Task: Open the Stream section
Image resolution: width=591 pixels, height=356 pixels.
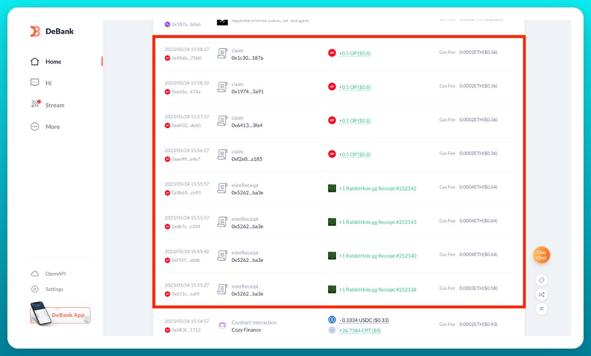Action: click(55, 105)
